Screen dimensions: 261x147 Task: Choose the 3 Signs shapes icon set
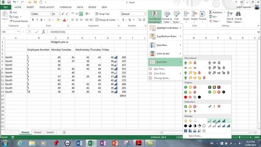[190, 92]
